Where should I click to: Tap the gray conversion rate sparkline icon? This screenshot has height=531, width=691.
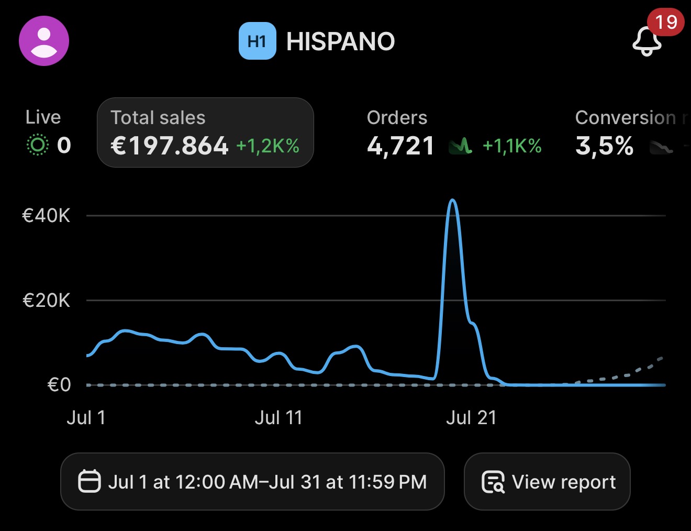tap(661, 147)
